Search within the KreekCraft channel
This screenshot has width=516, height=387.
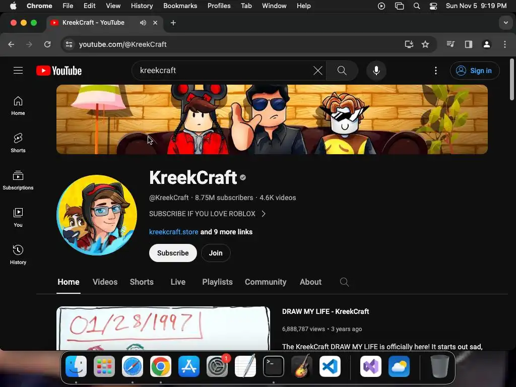(x=344, y=282)
